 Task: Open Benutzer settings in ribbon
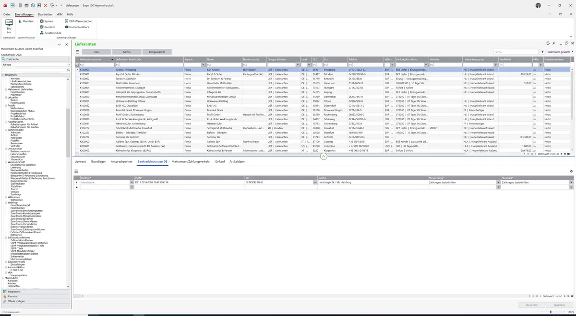pyautogui.click(x=48, y=27)
